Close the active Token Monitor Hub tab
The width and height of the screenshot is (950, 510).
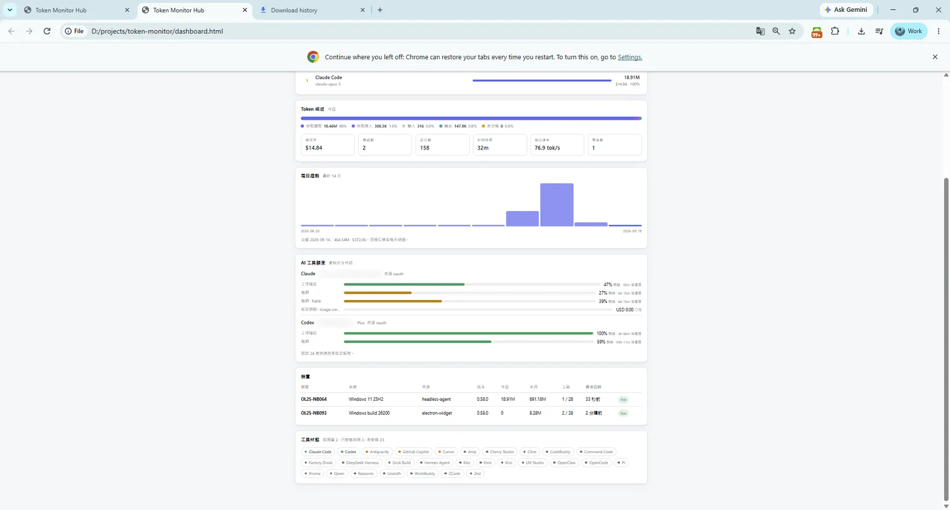245,10
